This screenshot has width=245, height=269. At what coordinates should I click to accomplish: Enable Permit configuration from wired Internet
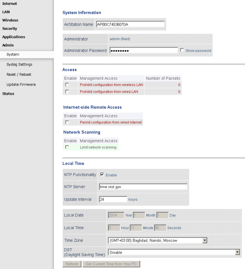click(x=67, y=122)
